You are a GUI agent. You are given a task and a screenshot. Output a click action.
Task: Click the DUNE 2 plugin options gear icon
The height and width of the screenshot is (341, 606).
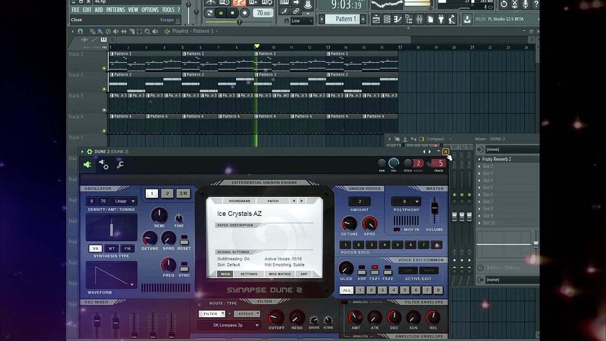89,152
